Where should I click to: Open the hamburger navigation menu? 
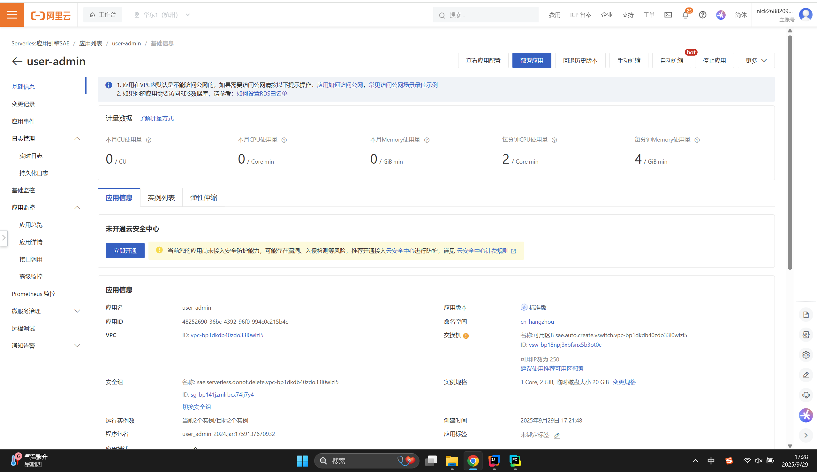pos(12,15)
